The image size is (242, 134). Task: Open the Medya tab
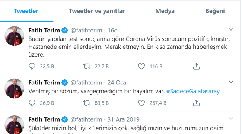pyautogui.click(x=165, y=11)
